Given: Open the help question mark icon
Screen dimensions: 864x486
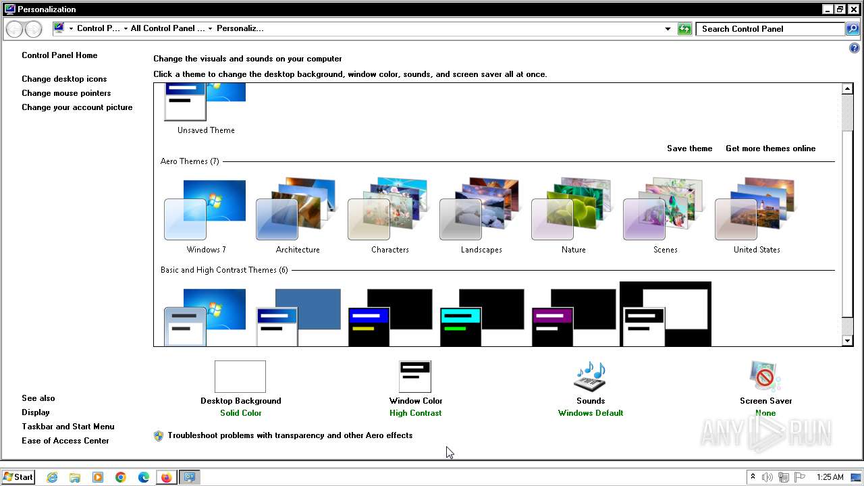Looking at the screenshot, I should coord(854,49).
